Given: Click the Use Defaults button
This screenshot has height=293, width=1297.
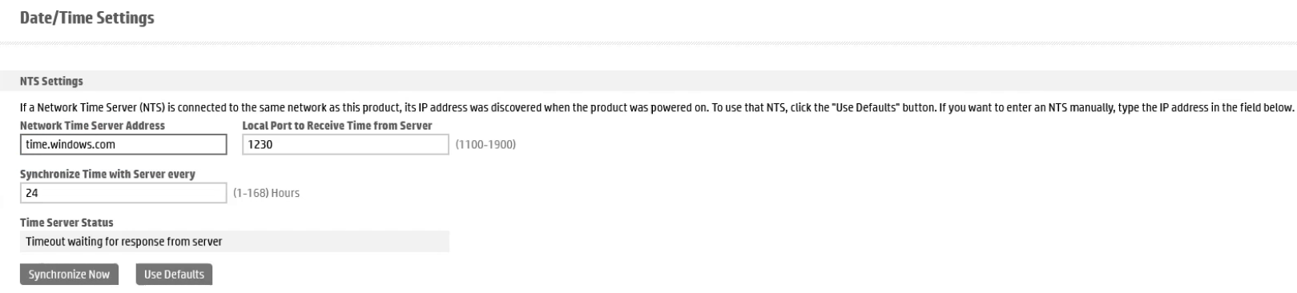Looking at the screenshot, I should click(174, 274).
